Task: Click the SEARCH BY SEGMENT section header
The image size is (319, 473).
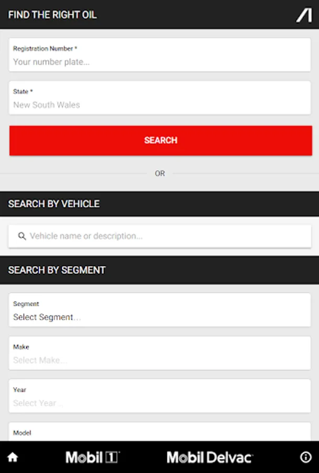Action: (57, 270)
